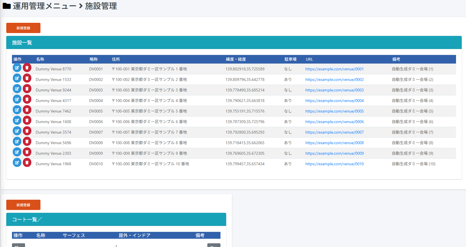The width and height of the screenshot is (466, 247).
Task: Select abbreviation cell DV0010
Action: coord(96,164)
